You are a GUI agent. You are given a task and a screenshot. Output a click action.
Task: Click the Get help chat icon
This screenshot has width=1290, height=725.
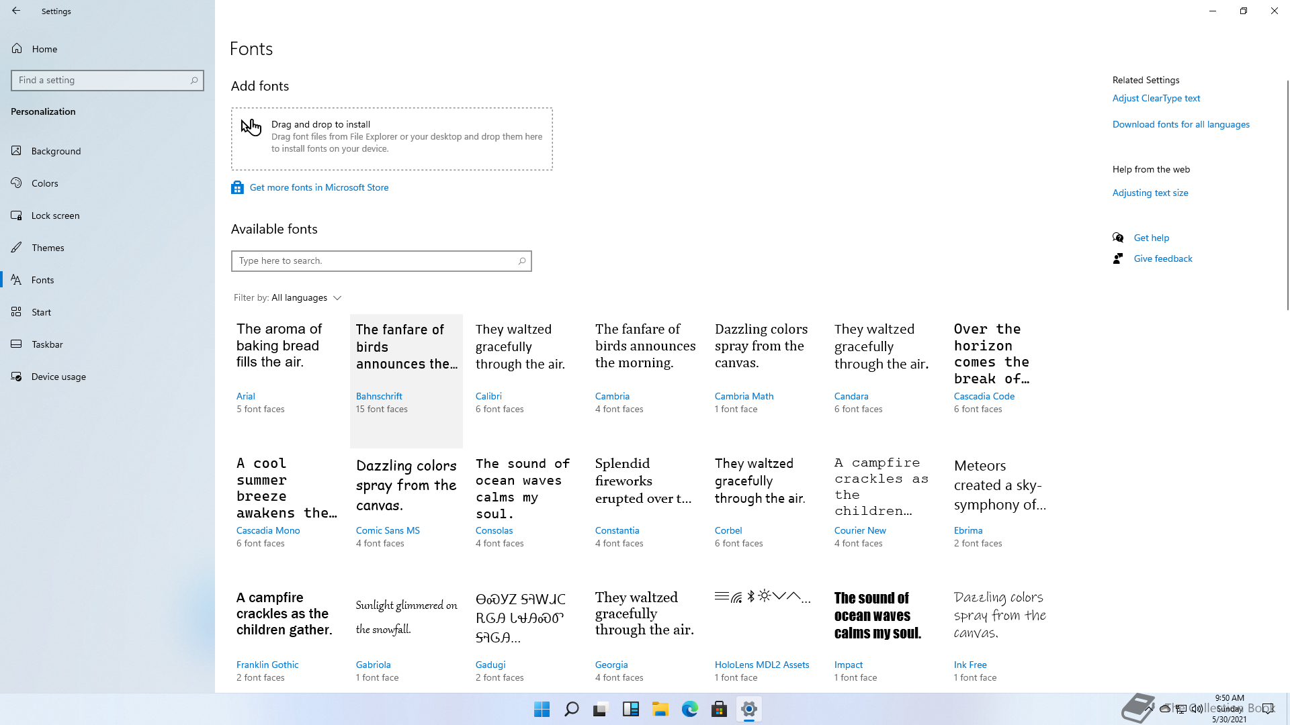pos(1118,238)
